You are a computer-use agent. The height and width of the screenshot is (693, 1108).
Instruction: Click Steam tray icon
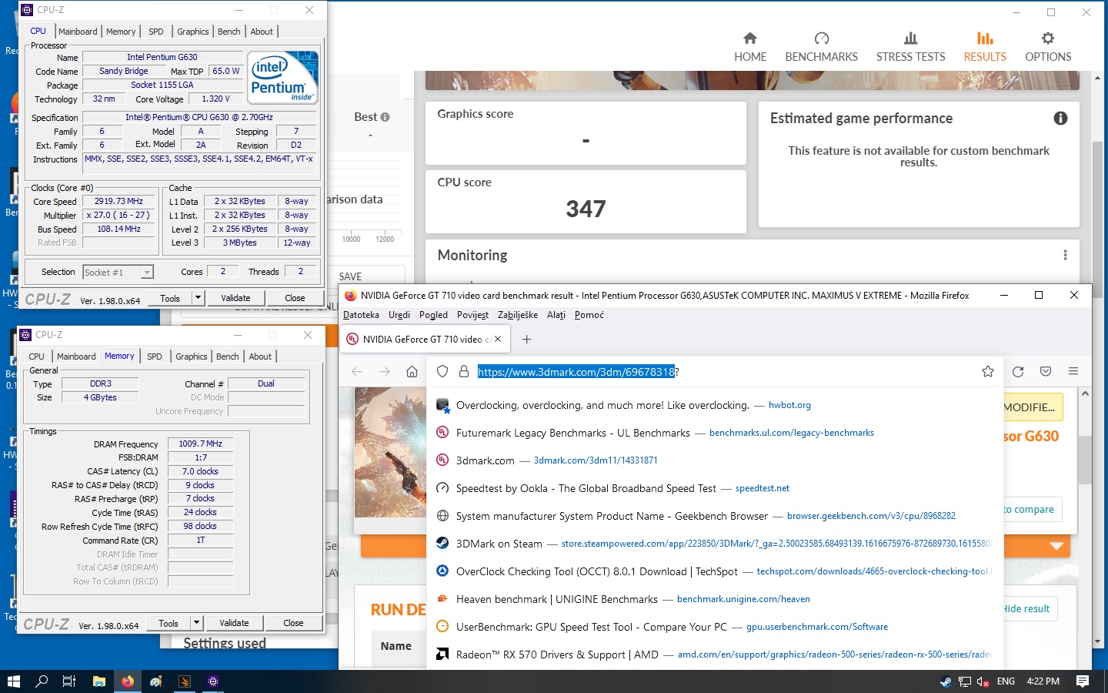coord(946,681)
